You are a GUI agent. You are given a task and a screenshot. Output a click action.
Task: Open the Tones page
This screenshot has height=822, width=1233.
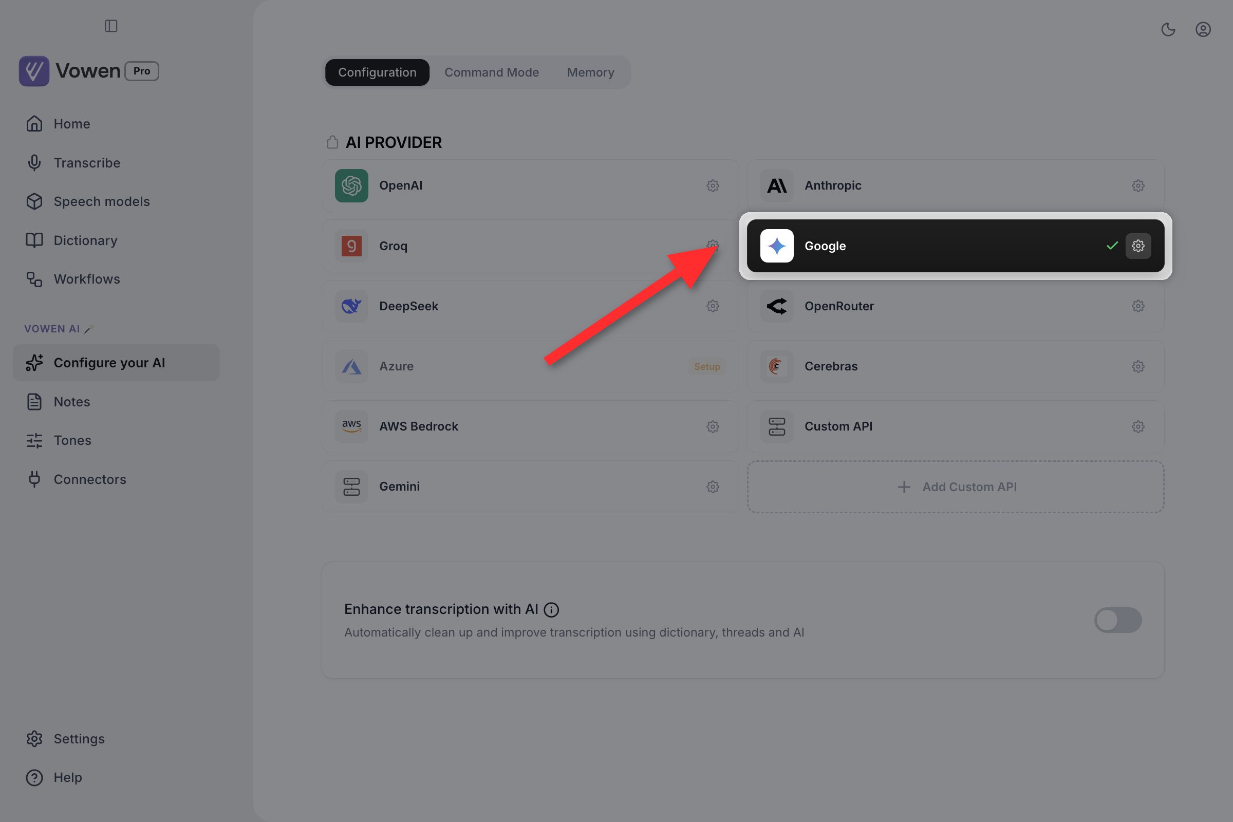point(117,440)
